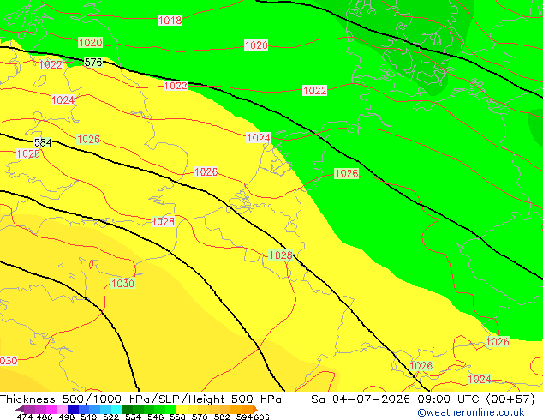The image size is (543, 420).
Task: Click the legend value 594
Action: (x=244, y=417)
